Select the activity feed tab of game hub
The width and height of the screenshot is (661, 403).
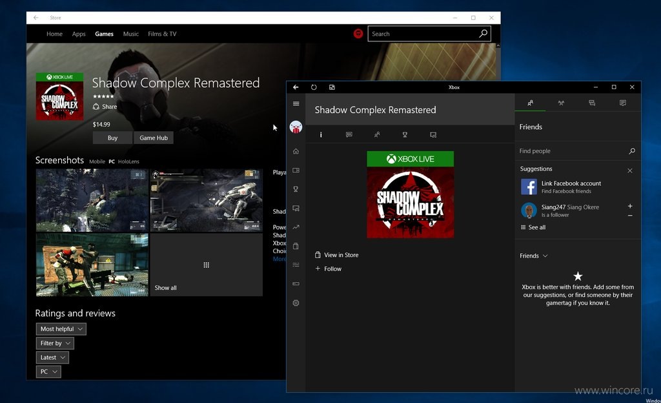[x=349, y=135]
